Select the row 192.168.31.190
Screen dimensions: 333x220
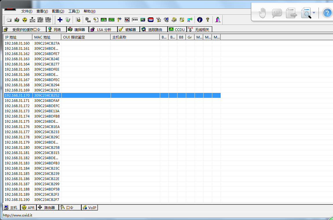tap(112, 200)
